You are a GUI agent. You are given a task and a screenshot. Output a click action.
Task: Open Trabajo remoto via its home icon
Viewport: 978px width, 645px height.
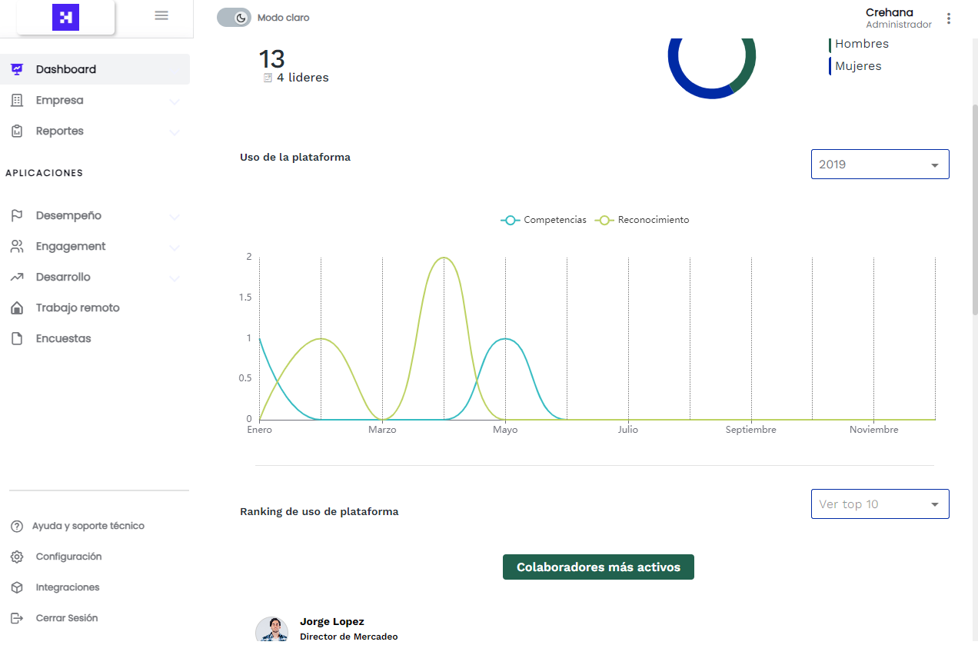coord(16,308)
